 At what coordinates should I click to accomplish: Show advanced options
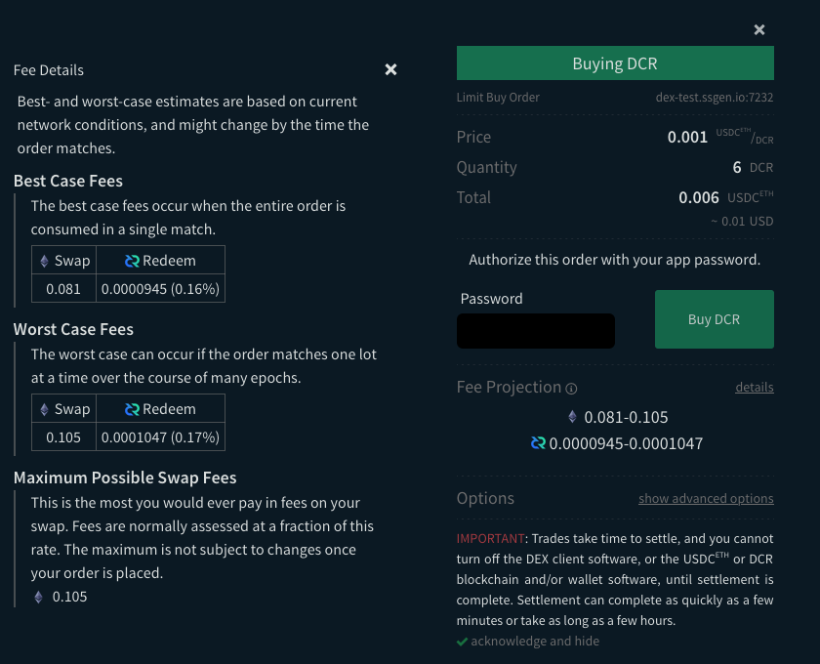(706, 499)
